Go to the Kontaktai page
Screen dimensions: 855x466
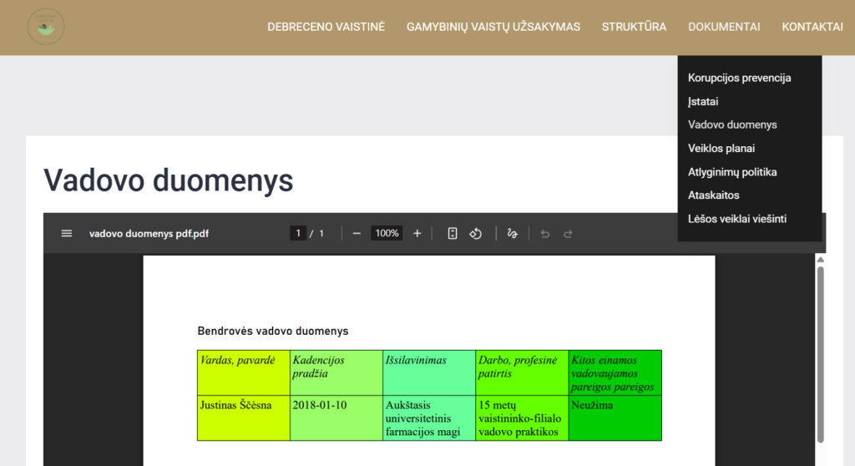coord(812,27)
